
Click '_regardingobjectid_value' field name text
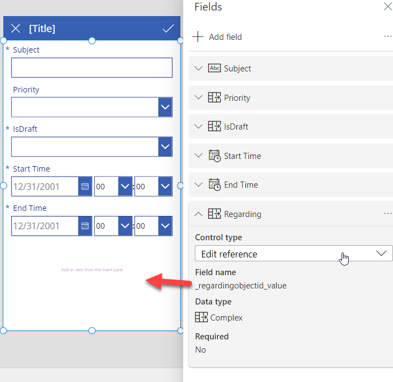241,286
